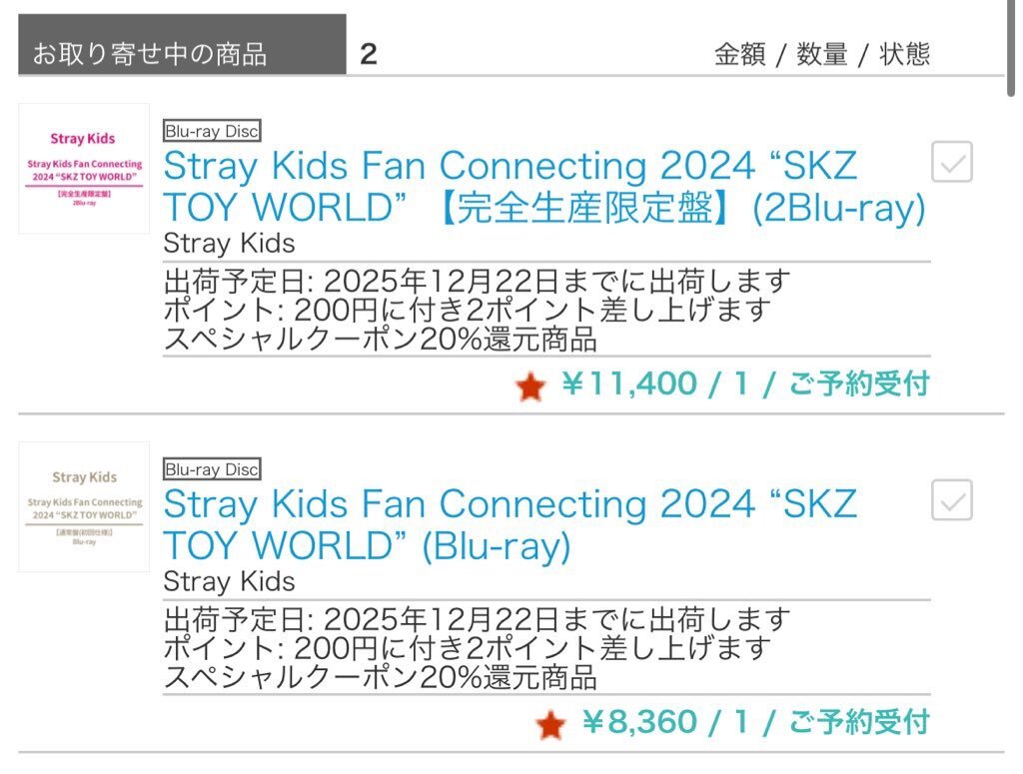This screenshot has width=1023, height=774.
Task: Click the Stray Kids artist name under the regular Blu-ray title
Action: 229,581
